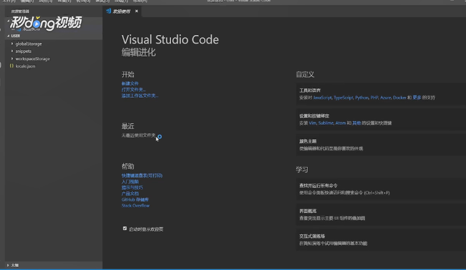Click the 编辑进化 subtitle

click(139, 52)
